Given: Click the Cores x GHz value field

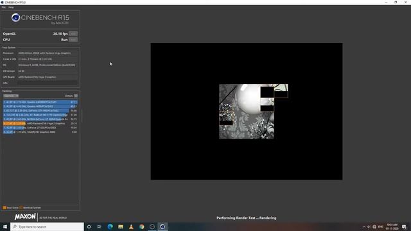Looking at the screenshot, I should (48, 59).
